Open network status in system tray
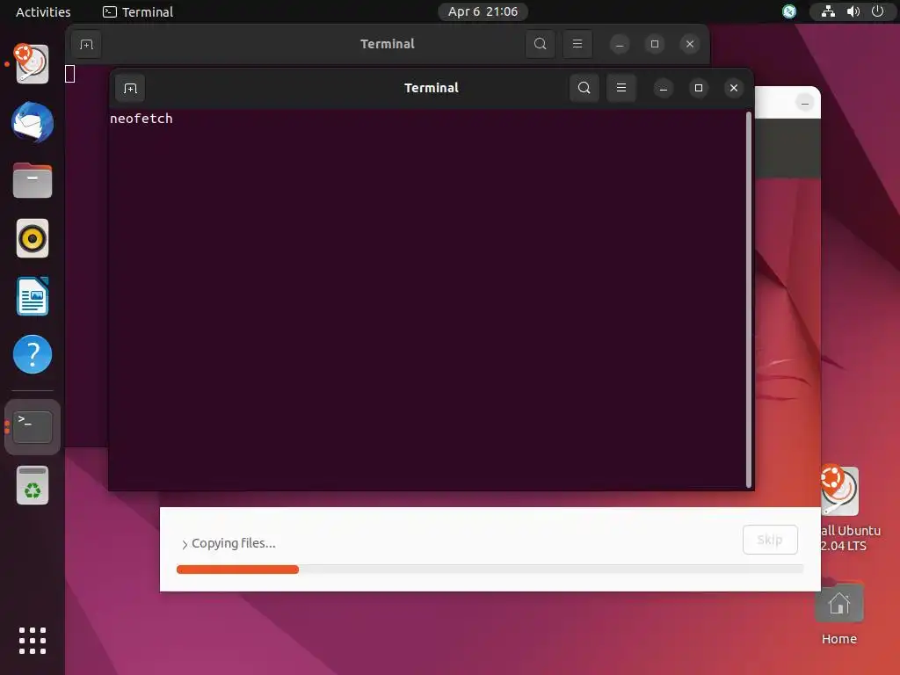The height and width of the screenshot is (675, 900). point(828,11)
